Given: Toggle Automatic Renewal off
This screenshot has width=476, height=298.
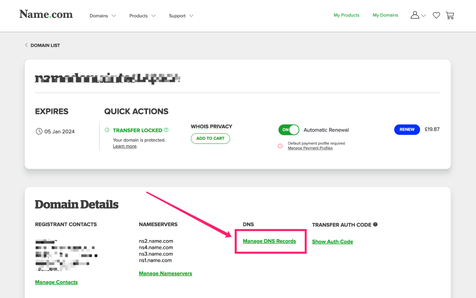Looking at the screenshot, I should click(x=289, y=130).
